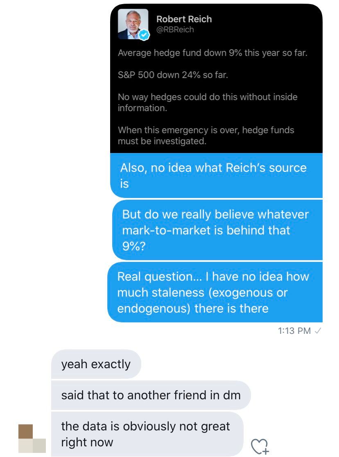Tap the pixelated sender avatar
The image size is (339, 457).
(x=32, y=438)
